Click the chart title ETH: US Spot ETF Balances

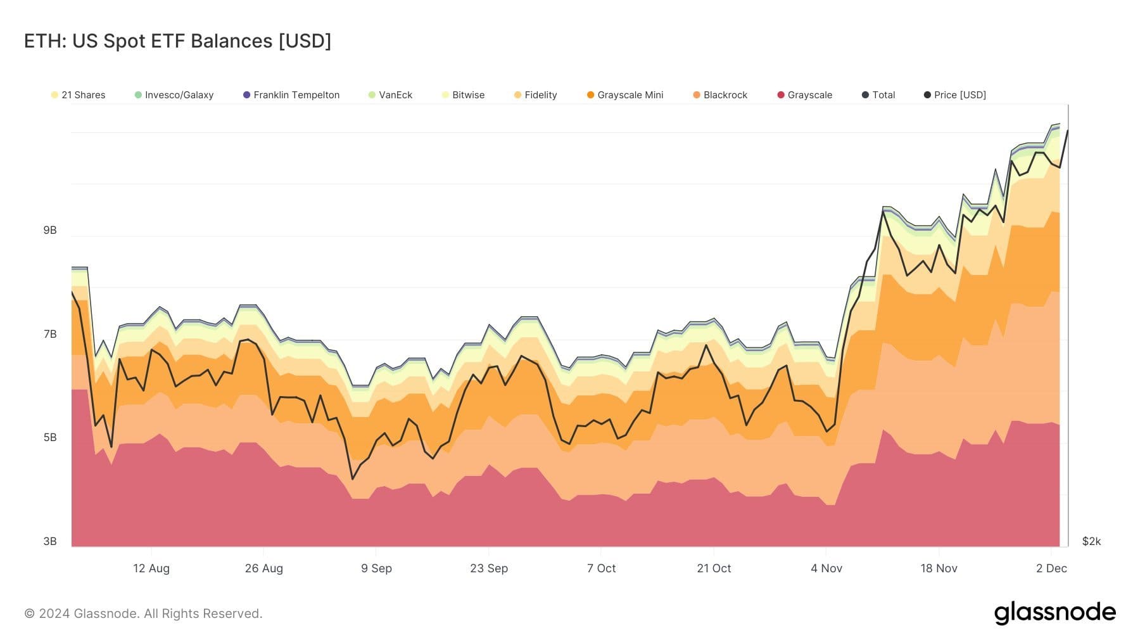177,41
